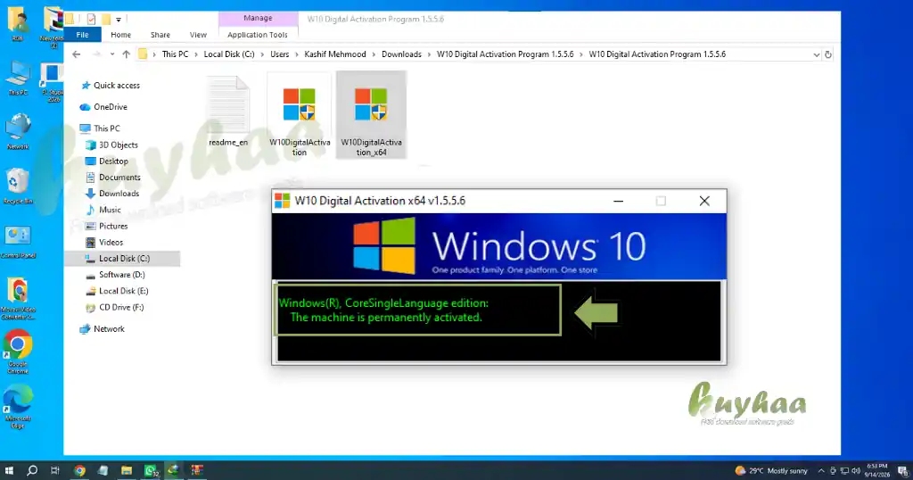The width and height of the screenshot is (913, 480).
Task: Open the Recycle Bin desktop icon
Action: [18, 186]
